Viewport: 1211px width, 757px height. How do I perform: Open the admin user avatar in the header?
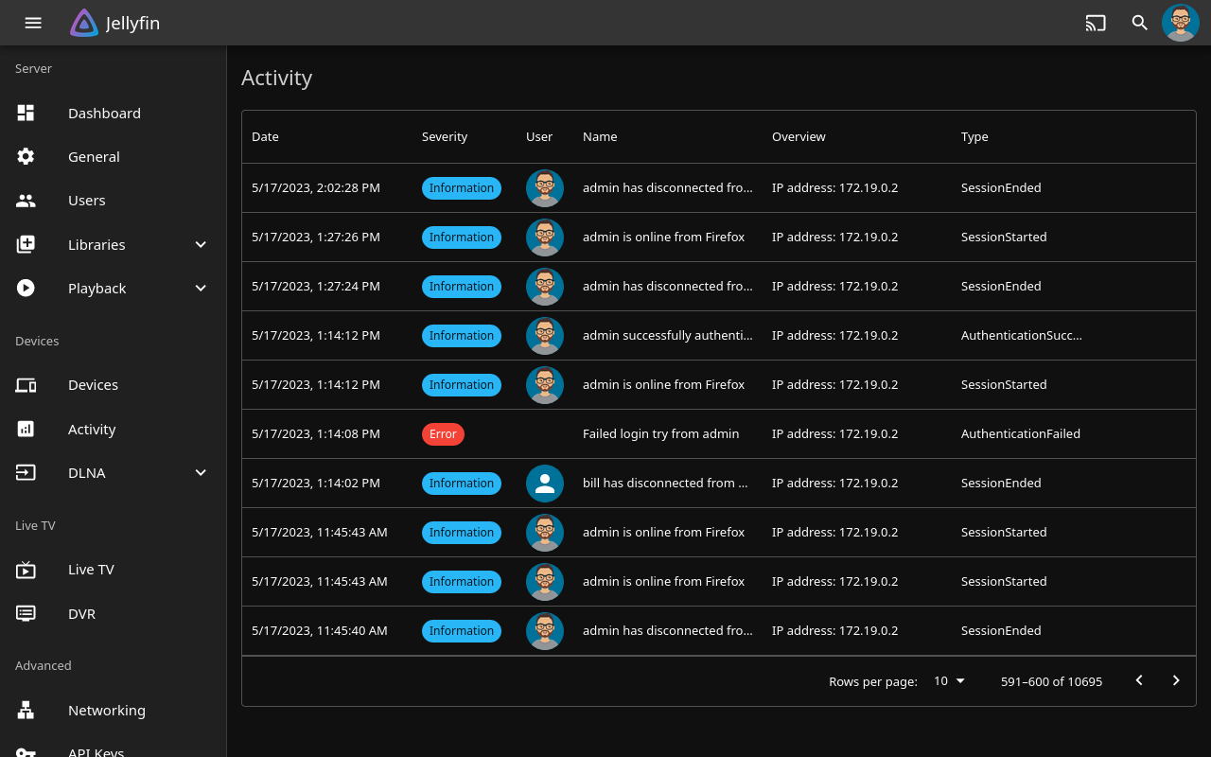(1181, 23)
